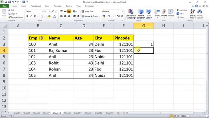Center cell text horizontally

65,16
